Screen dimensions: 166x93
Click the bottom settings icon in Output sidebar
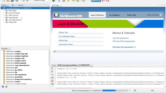click(52, 84)
